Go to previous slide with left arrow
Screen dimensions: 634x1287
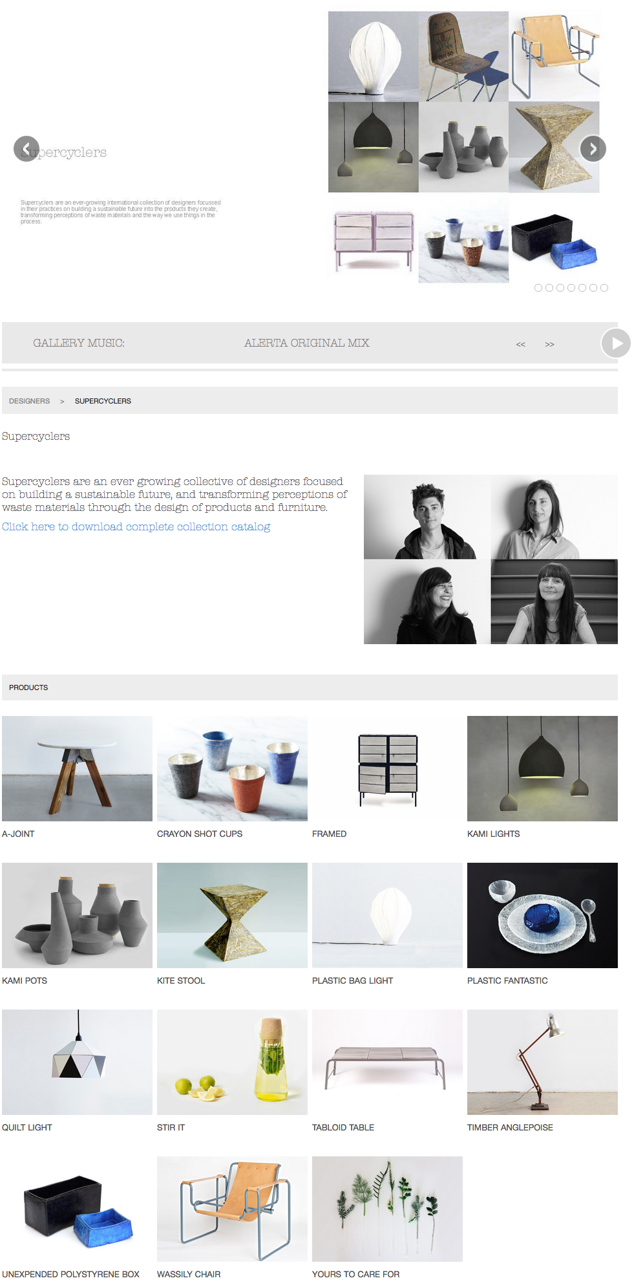26,149
